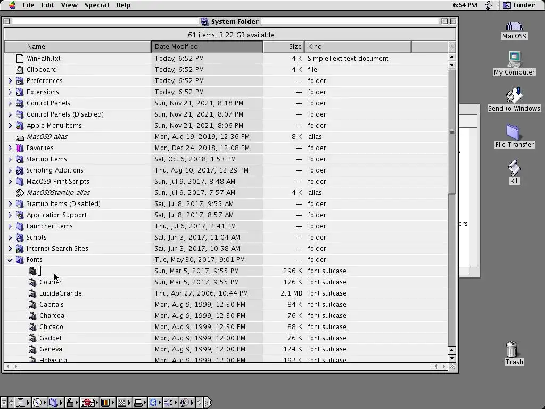Sort by the Name column header

[78, 47]
